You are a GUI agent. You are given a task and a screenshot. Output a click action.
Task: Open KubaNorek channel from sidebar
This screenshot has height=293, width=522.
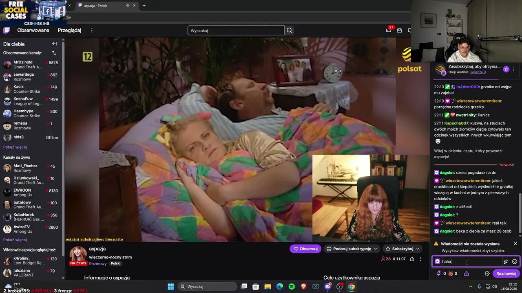(x=31, y=217)
